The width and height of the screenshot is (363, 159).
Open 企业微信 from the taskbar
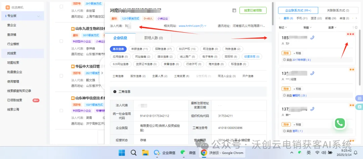pyautogui.click(x=165, y=153)
